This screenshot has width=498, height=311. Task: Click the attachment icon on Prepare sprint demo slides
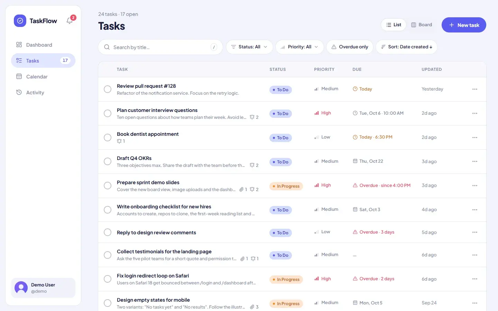click(241, 189)
